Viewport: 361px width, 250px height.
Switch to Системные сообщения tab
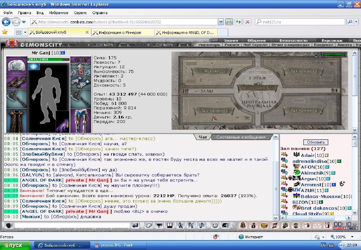[x=241, y=137]
